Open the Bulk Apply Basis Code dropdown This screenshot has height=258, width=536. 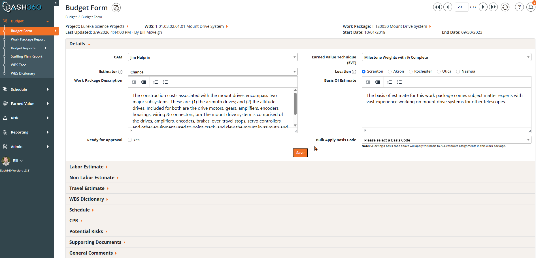(446, 140)
